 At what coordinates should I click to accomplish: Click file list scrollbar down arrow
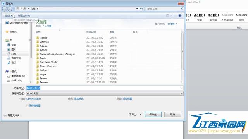[183, 82]
